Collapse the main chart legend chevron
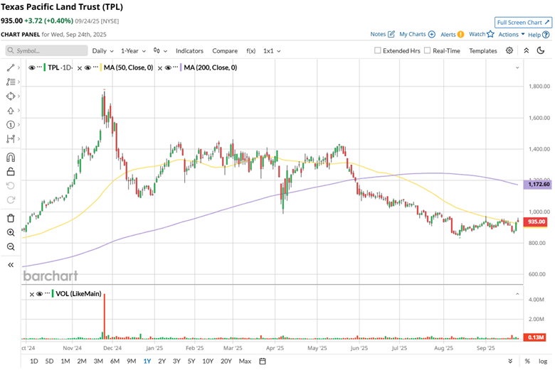 (x=517, y=67)
